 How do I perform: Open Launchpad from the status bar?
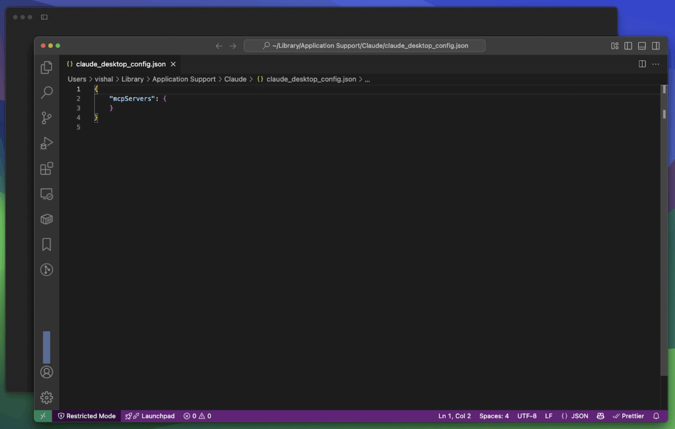150,416
